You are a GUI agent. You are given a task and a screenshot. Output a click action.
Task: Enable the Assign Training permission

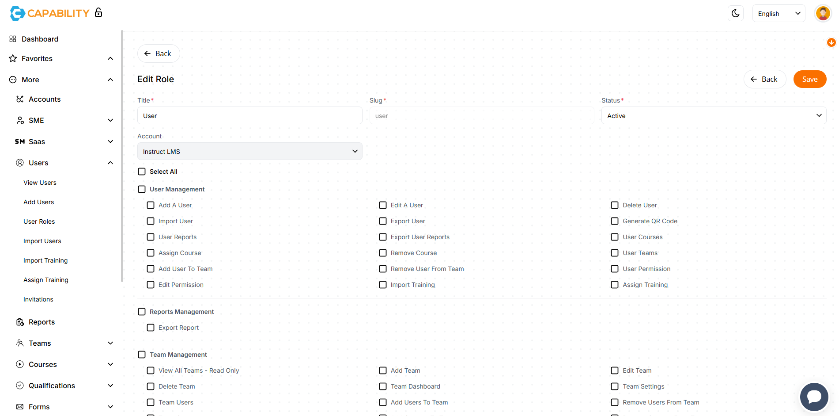click(615, 285)
